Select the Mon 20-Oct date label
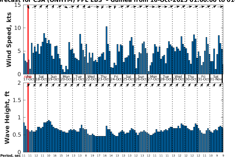The image size is (235, 157). click(x=66, y=78)
